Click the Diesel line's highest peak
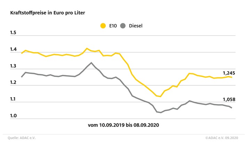The height and width of the screenshot is (147, 247). tap(91, 63)
